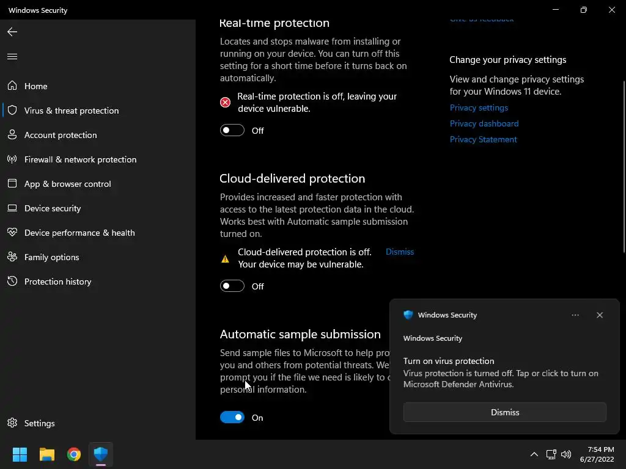Open Device performance & health
This screenshot has width=626, height=469.
pos(98,233)
